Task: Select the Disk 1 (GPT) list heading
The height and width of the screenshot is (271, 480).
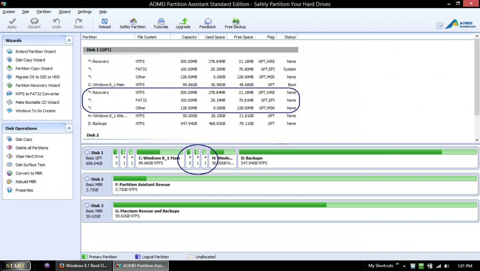Action: coord(190,50)
